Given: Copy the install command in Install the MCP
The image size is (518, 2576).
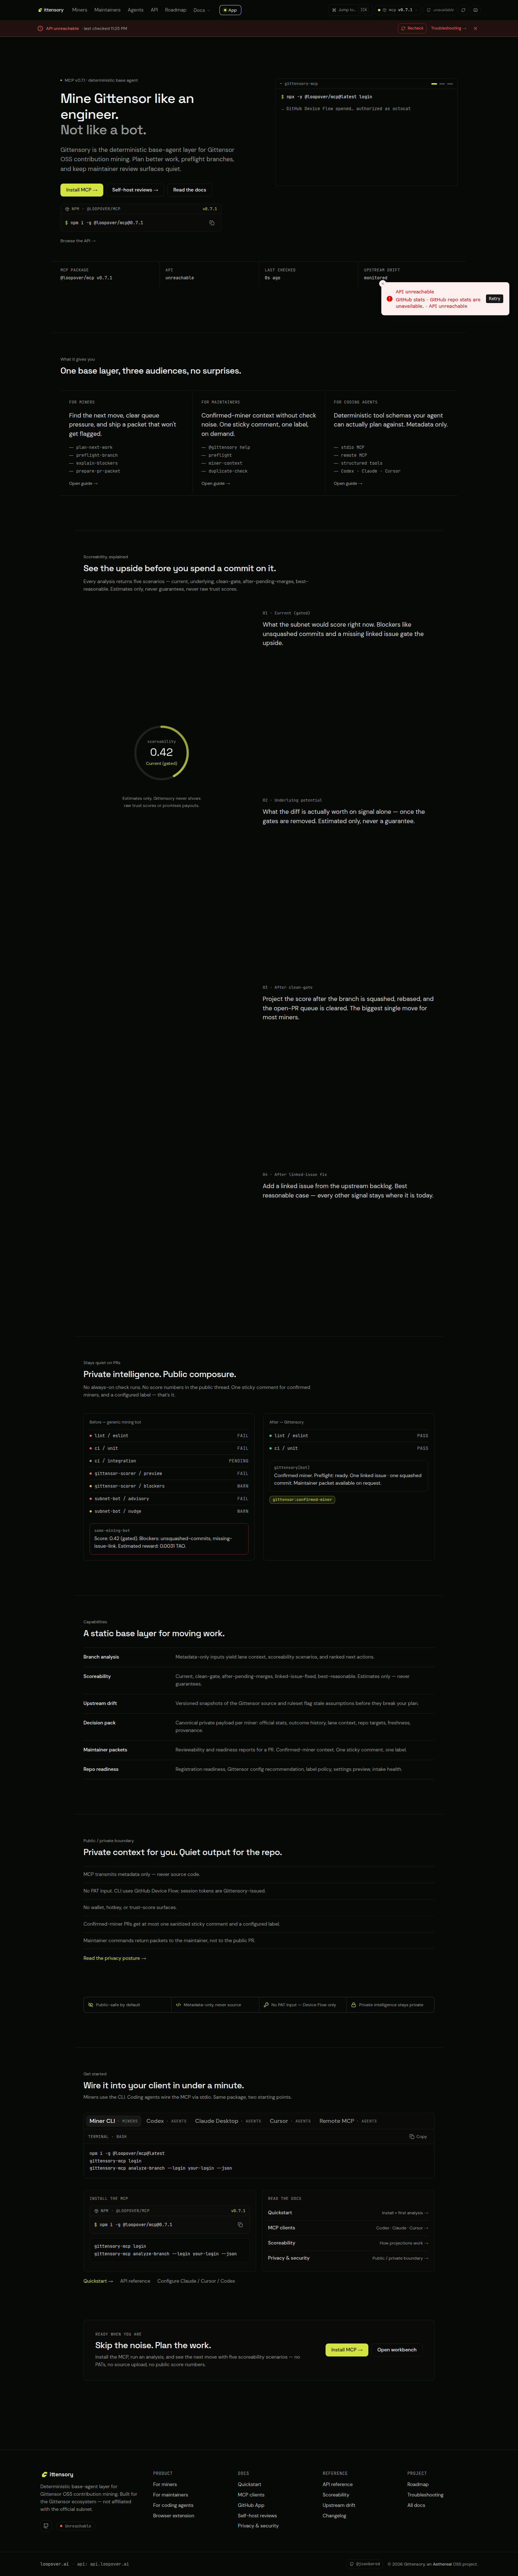Looking at the screenshot, I should click(240, 2225).
